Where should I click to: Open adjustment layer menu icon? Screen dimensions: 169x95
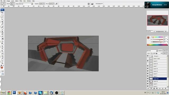tap(157, 88)
